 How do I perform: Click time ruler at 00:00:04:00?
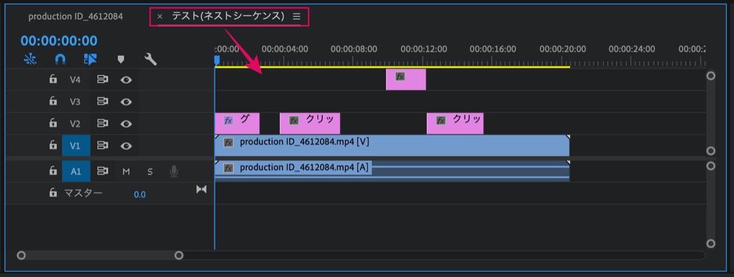click(284, 49)
